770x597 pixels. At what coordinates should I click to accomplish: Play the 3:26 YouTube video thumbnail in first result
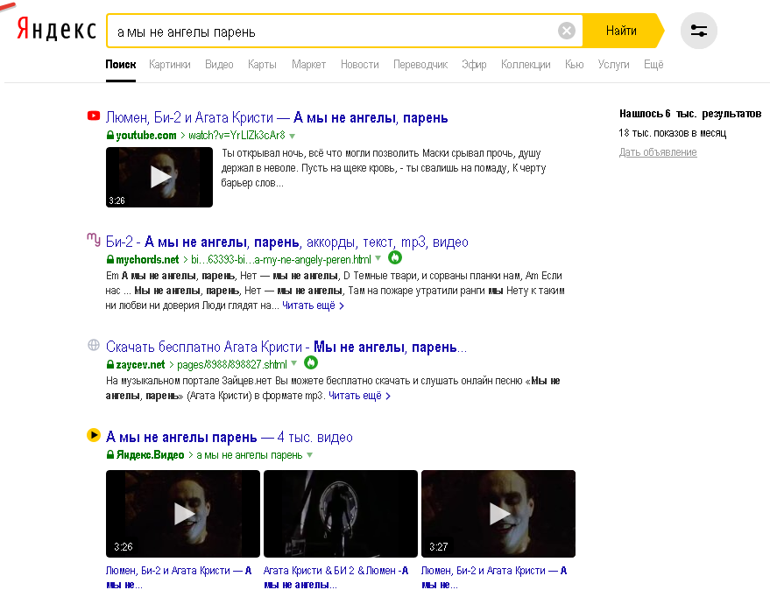click(159, 177)
